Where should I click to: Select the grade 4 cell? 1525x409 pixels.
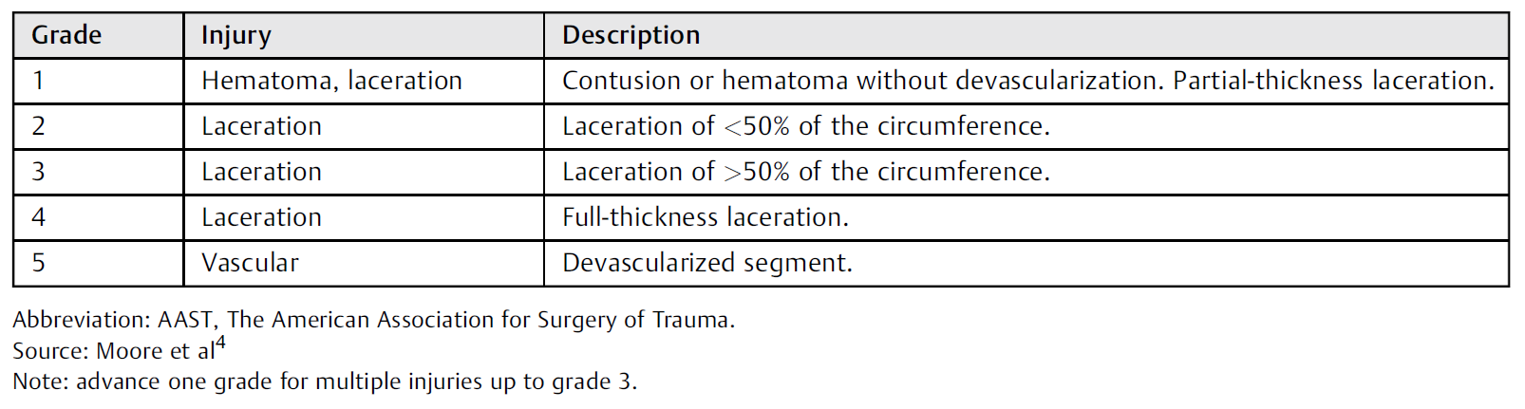pyautogui.click(x=98, y=217)
